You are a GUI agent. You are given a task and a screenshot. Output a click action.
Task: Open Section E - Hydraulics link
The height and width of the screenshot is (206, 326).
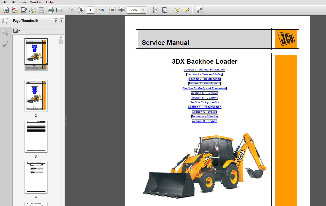point(205,102)
